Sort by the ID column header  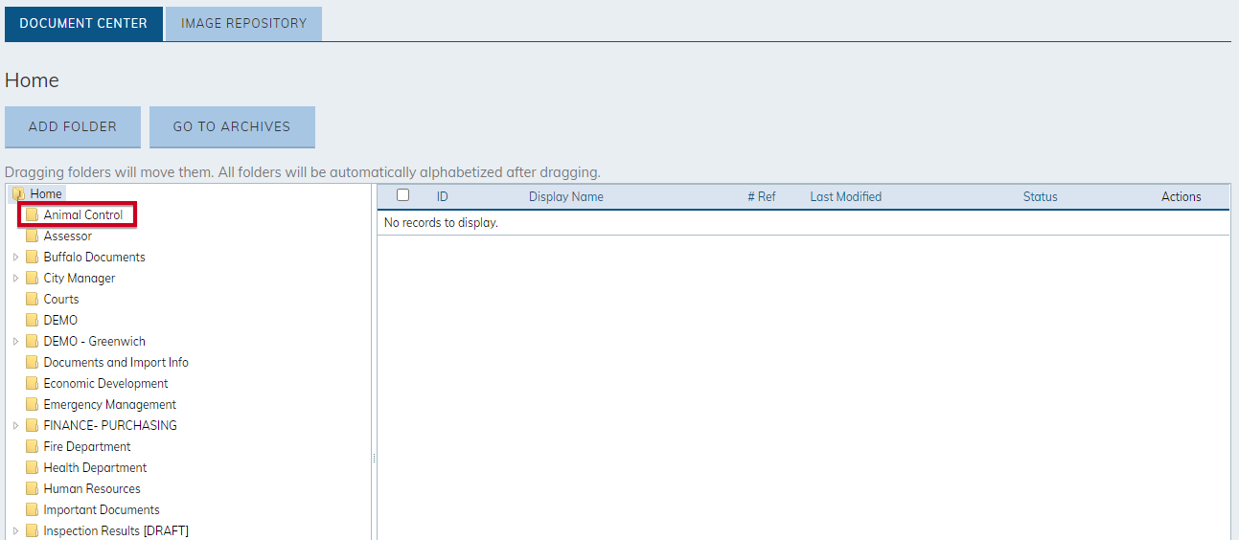point(443,197)
